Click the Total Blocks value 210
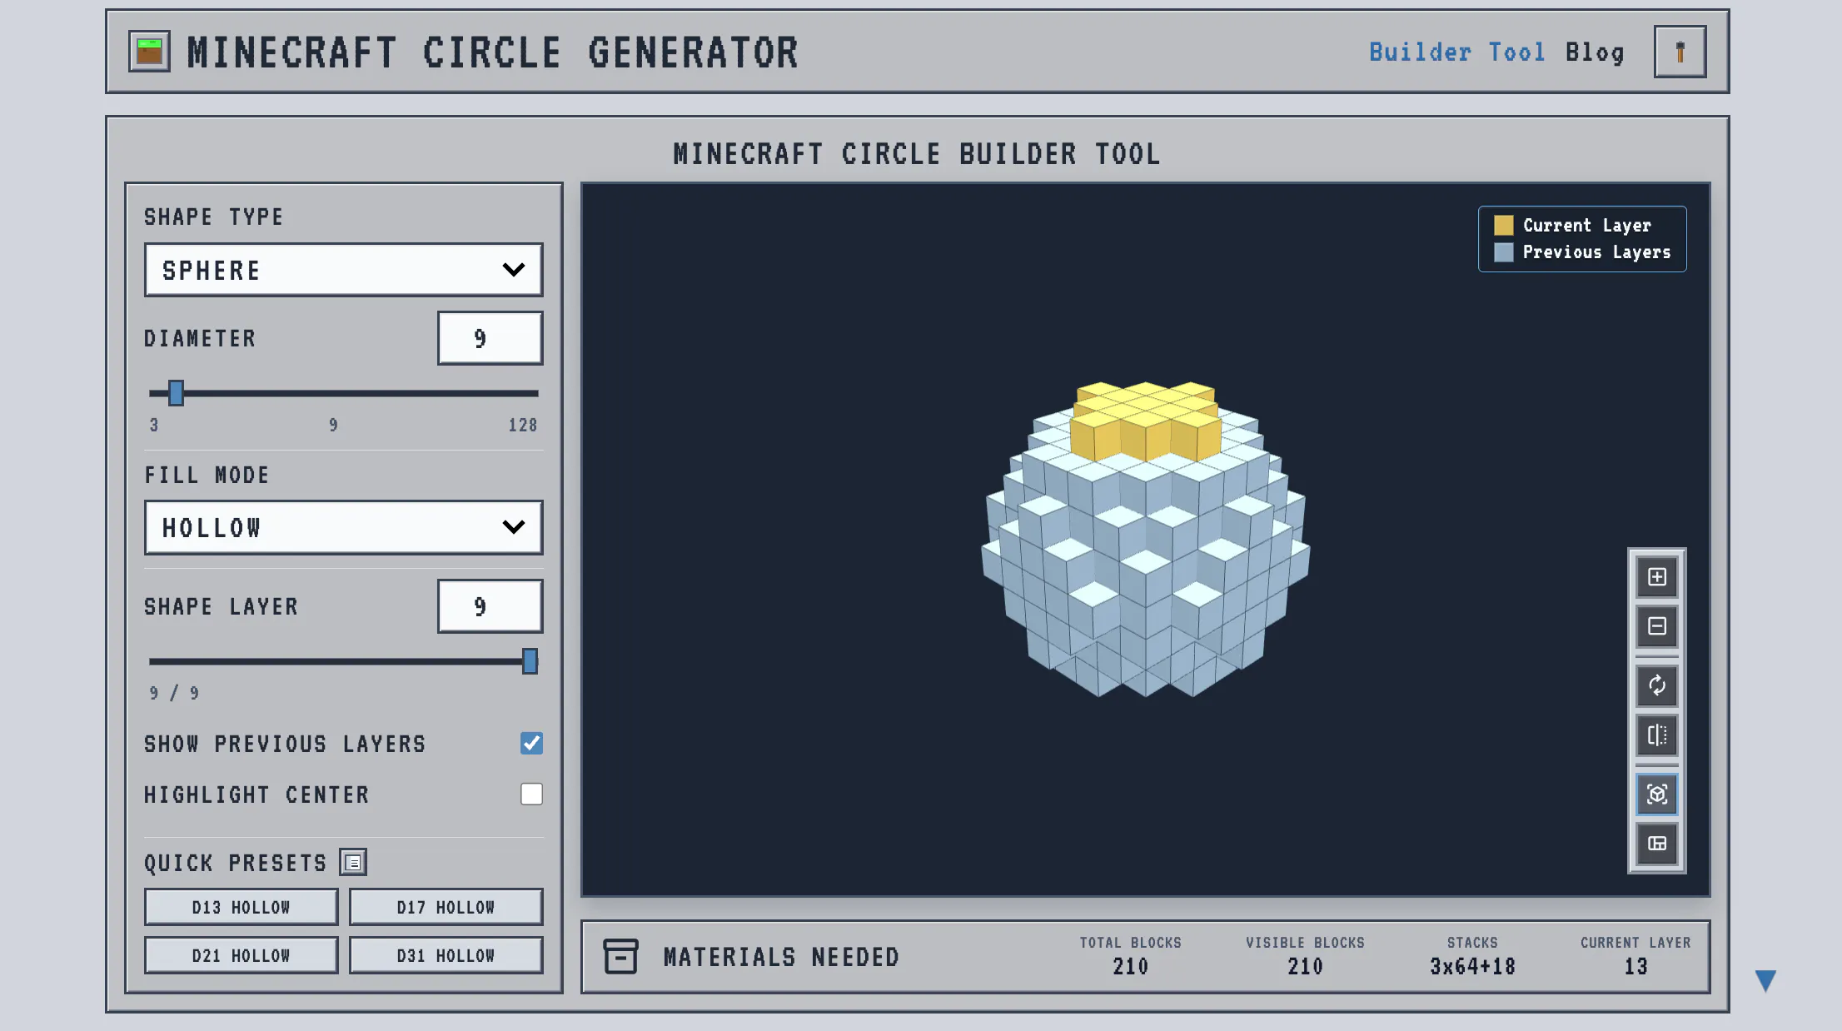Image resolution: width=1842 pixels, height=1031 pixels. click(x=1130, y=967)
